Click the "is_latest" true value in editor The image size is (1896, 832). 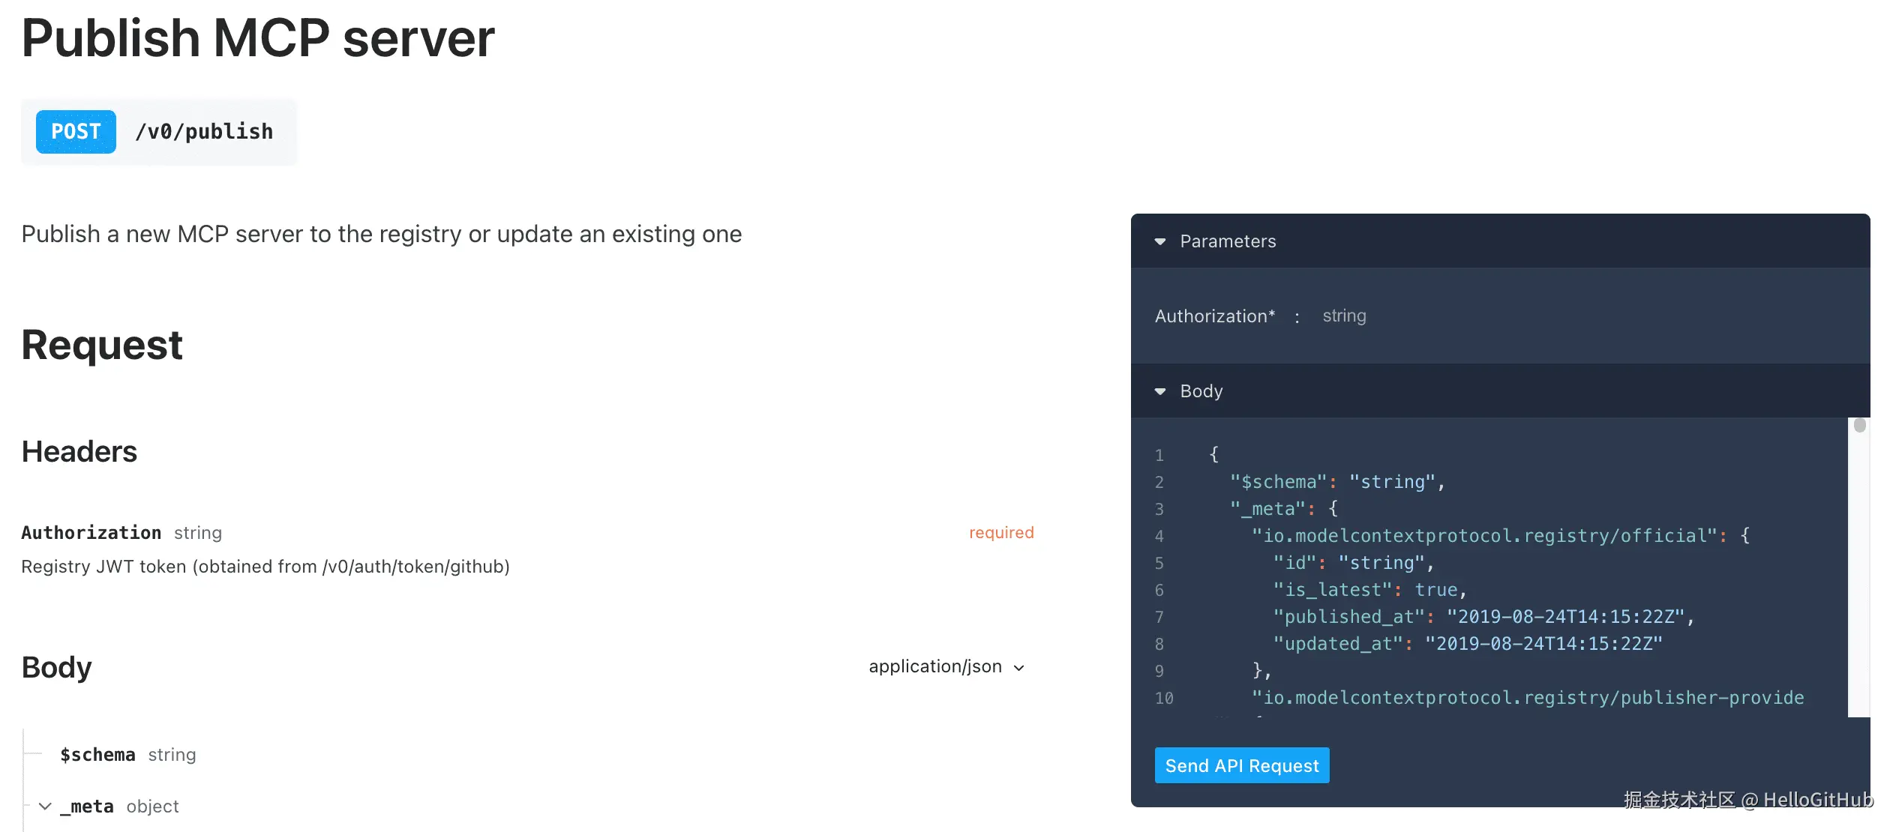coord(1435,590)
